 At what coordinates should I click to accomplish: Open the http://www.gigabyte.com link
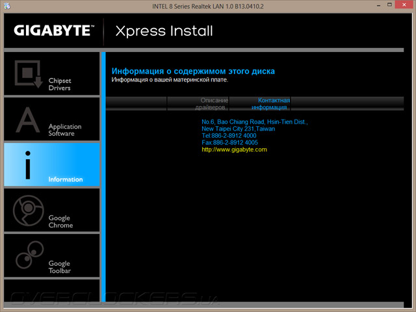point(234,149)
